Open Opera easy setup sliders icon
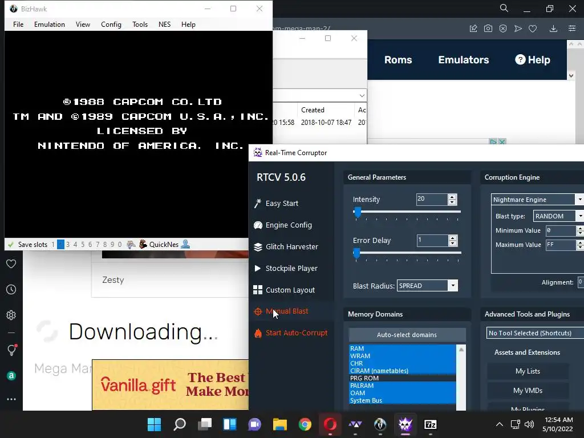Screen dimensions: 584x438 [x=572, y=29]
